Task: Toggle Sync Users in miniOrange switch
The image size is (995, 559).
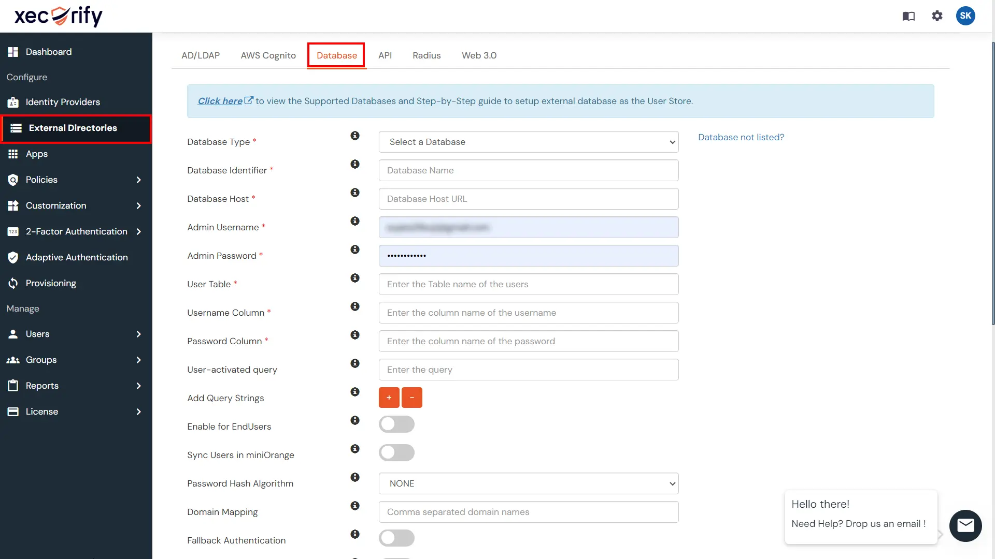Action: 396,453
